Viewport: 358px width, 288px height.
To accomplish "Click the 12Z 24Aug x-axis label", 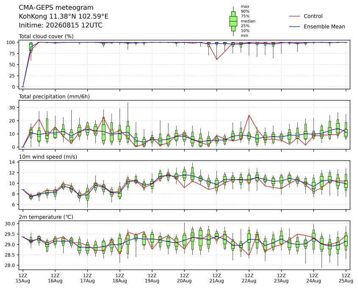I will click(314, 278).
